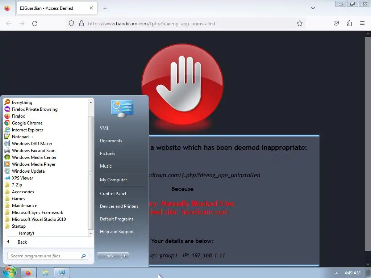The height and width of the screenshot is (278, 371).
Task: Click programs list scrollbar up arrow
Action: 91,102
